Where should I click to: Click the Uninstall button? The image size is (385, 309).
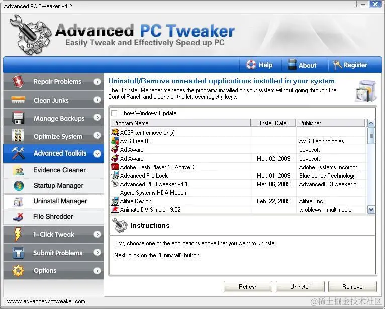click(x=300, y=287)
